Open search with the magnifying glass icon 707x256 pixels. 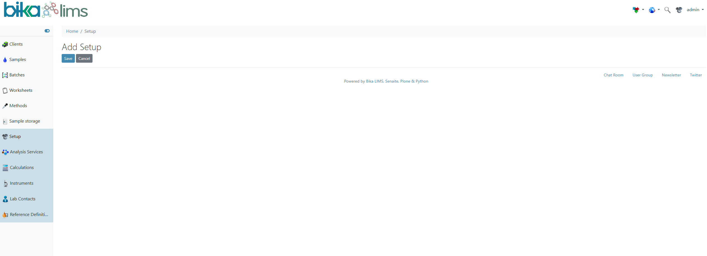click(x=667, y=10)
